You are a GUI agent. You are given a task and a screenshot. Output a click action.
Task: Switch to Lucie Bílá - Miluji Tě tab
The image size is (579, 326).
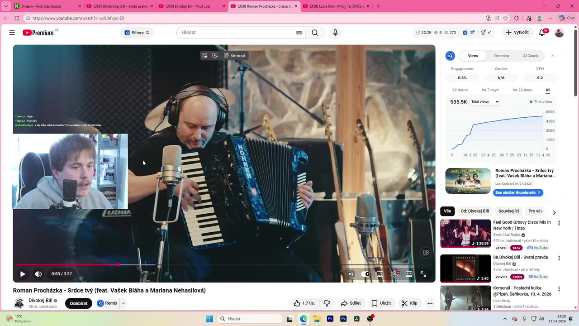335,6
